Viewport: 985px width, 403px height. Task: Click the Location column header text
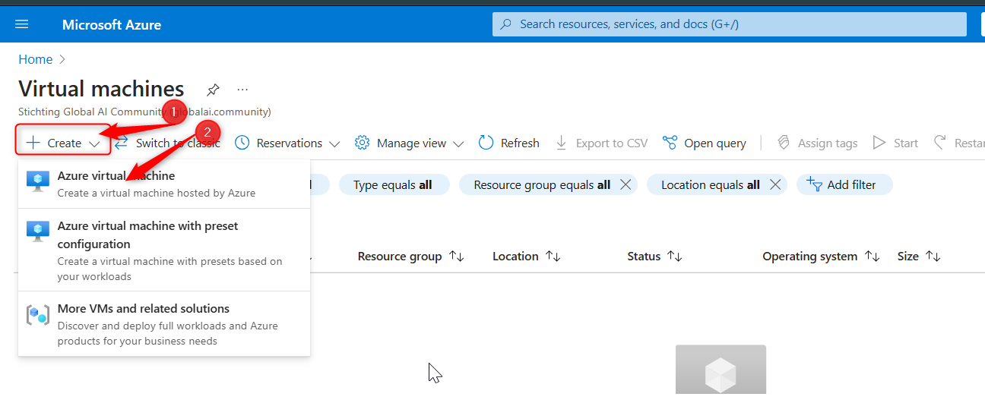pos(515,257)
